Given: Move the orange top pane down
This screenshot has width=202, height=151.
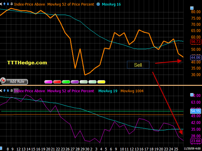Looking at the screenshot, I should coord(8,4).
